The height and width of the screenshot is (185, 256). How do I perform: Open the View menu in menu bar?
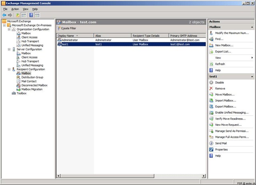tap(26, 9)
